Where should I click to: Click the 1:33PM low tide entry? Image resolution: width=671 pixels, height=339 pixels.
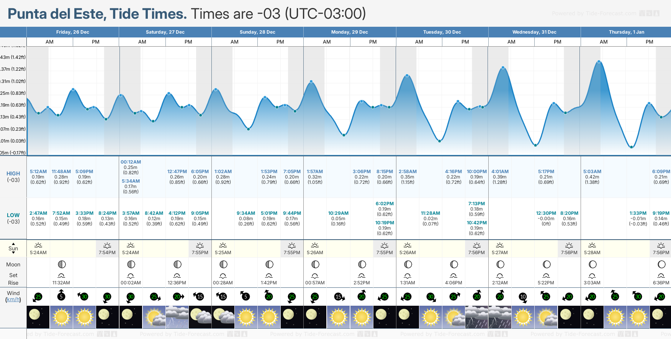638,218
